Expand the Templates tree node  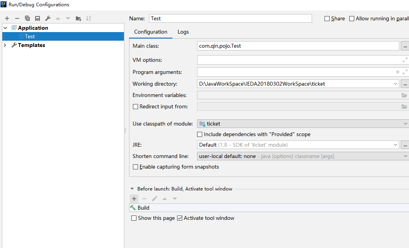[x=5, y=45]
